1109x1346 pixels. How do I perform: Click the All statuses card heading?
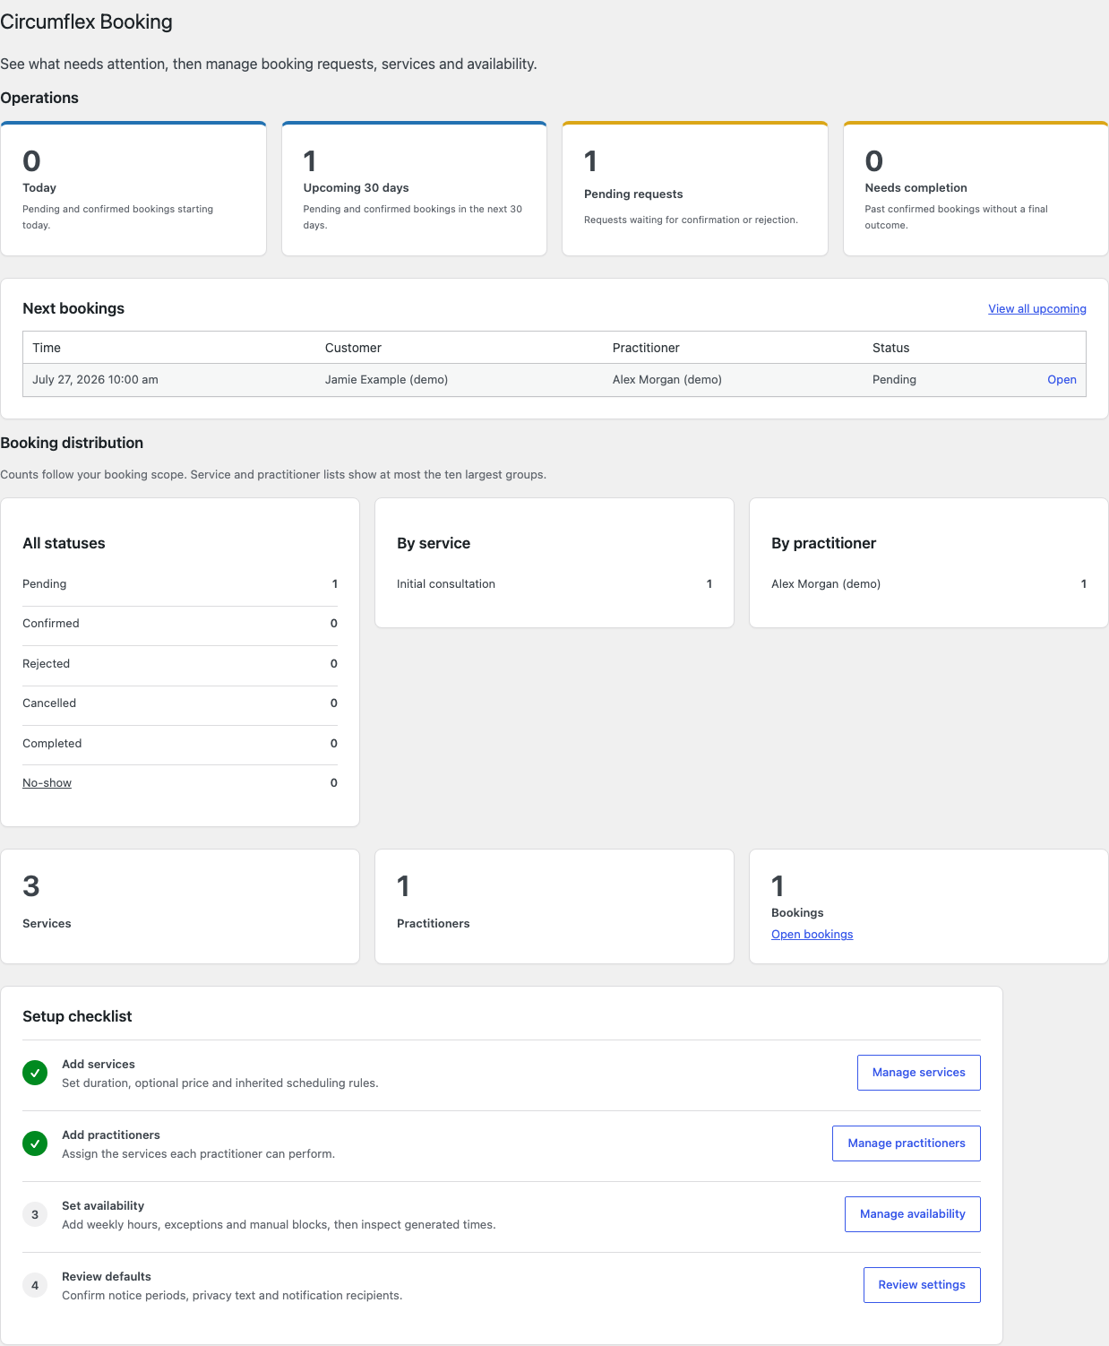[x=64, y=543]
